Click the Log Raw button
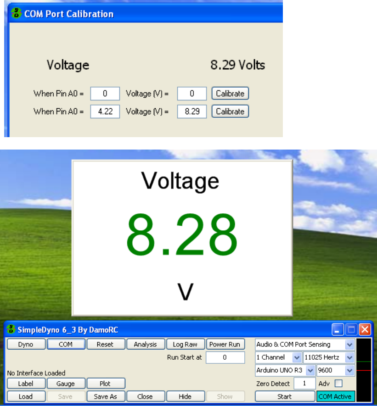The image size is (377, 406). coord(185,344)
